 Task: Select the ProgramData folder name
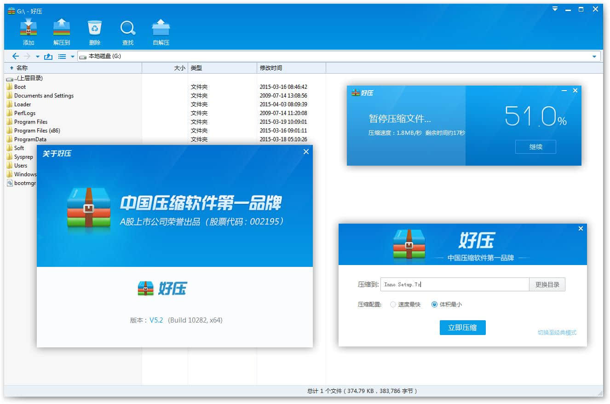(x=30, y=139)
